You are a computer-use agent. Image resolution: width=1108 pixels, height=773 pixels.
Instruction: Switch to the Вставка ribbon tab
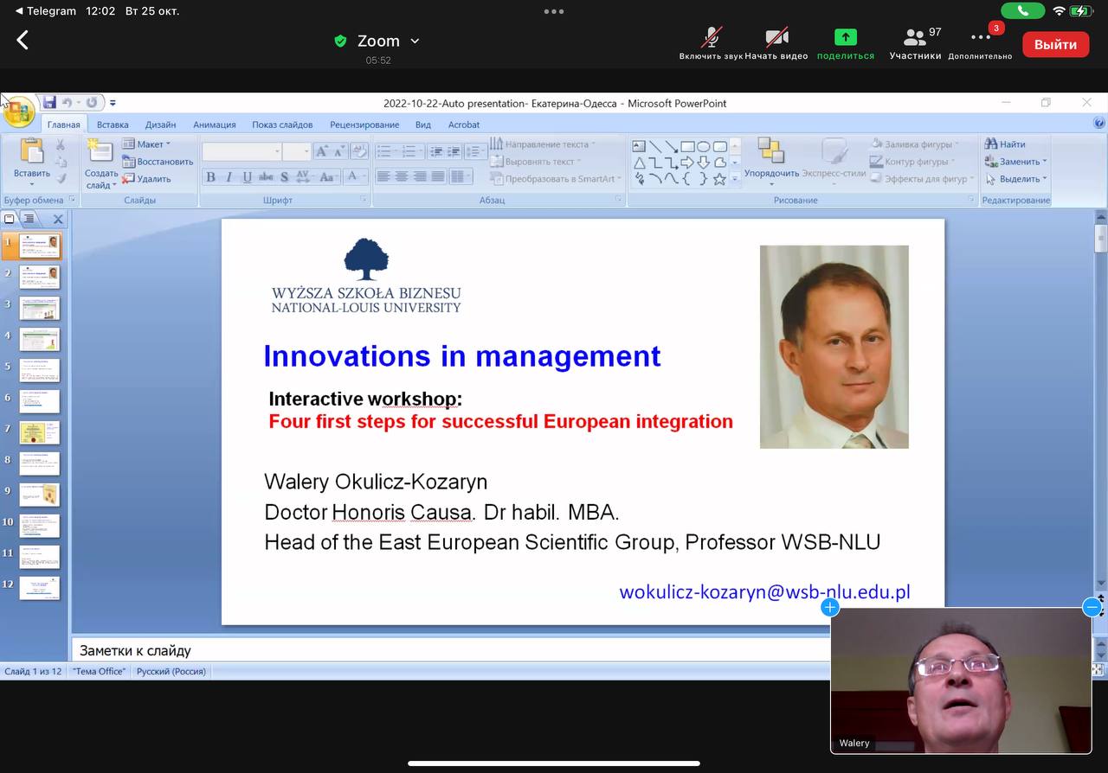(x=113, y=125)
